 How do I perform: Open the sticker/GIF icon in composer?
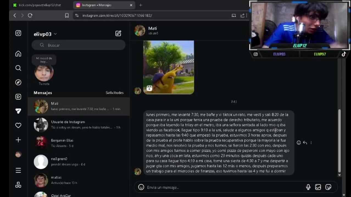click(x=328, y=187)
